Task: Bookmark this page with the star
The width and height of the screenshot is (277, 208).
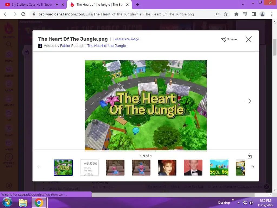Action: pos(226,14)
